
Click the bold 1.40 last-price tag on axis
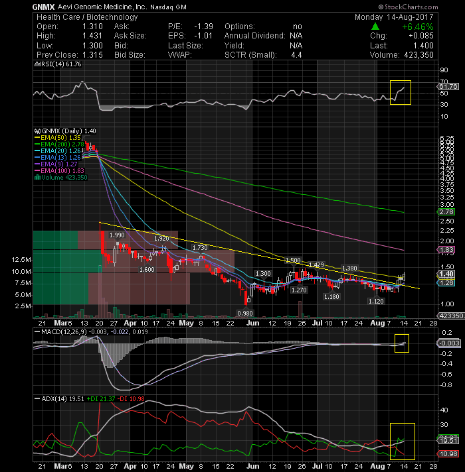(446, 274)
